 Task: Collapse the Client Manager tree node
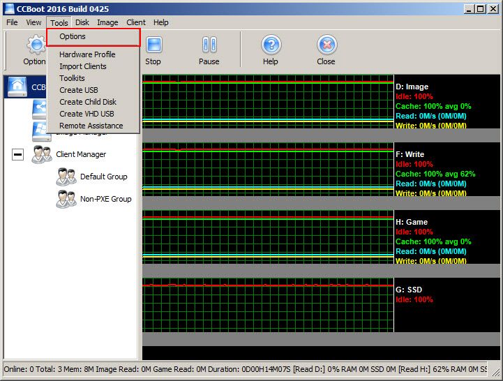pyautogui.click(x=17, y=155)
